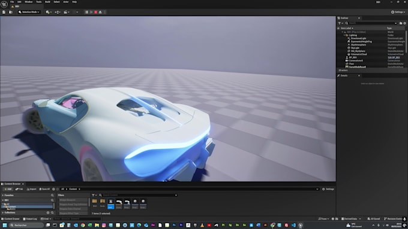
Task: Click the Fab button in Content Browser
Action: tap(19, 189)
